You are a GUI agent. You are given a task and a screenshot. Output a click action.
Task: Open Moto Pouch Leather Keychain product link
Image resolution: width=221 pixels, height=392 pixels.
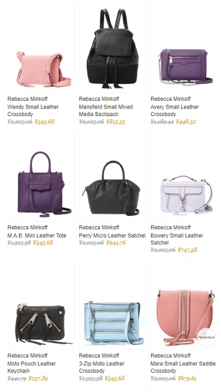tap(31, 367)
